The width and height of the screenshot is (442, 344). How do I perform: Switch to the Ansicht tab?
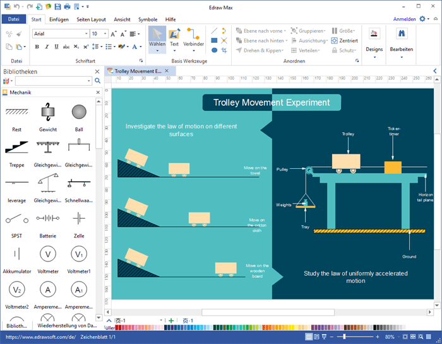[122, 20]
